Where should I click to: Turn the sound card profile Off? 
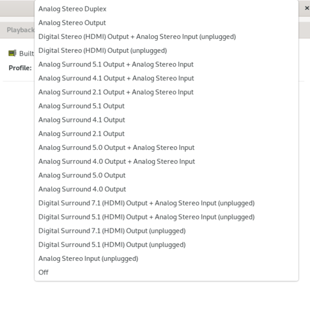pyautogui.click(x=166, y=272)
